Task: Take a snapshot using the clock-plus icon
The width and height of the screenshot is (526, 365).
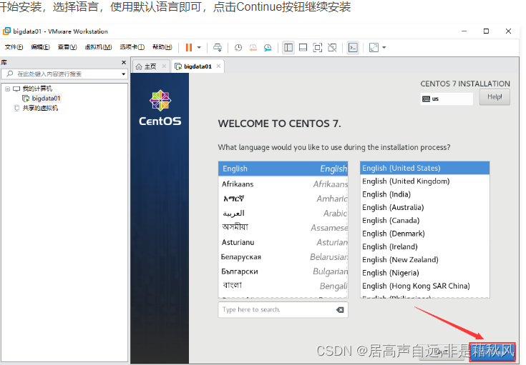Action: pyautogui.click(x=238, y=48)
